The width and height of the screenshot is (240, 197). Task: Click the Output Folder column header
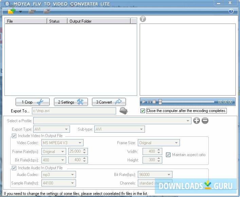click(99, 21)
